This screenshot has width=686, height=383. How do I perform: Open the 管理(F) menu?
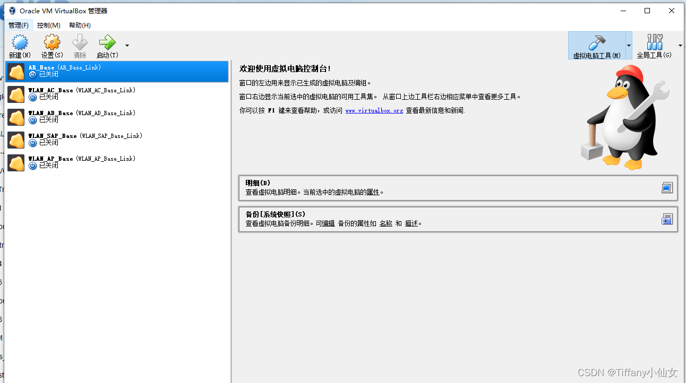[x=19, y=25]
